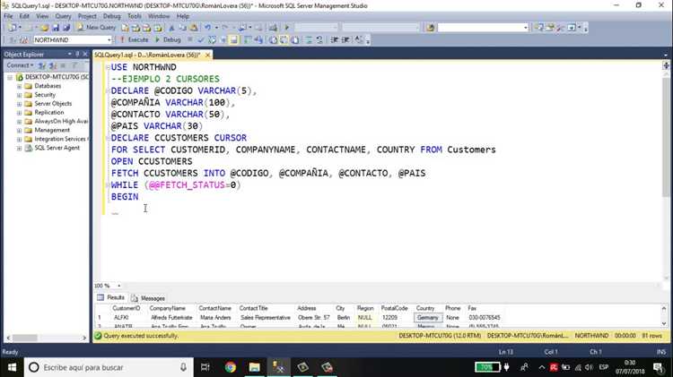Execute the current query
673x377 pixels.
point(135,39)
